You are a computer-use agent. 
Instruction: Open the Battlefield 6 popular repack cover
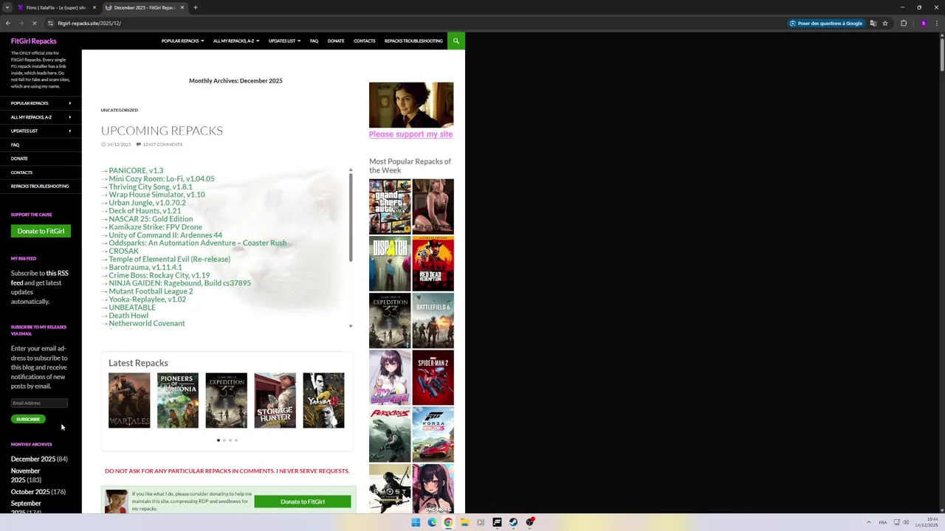click(433, 321)
